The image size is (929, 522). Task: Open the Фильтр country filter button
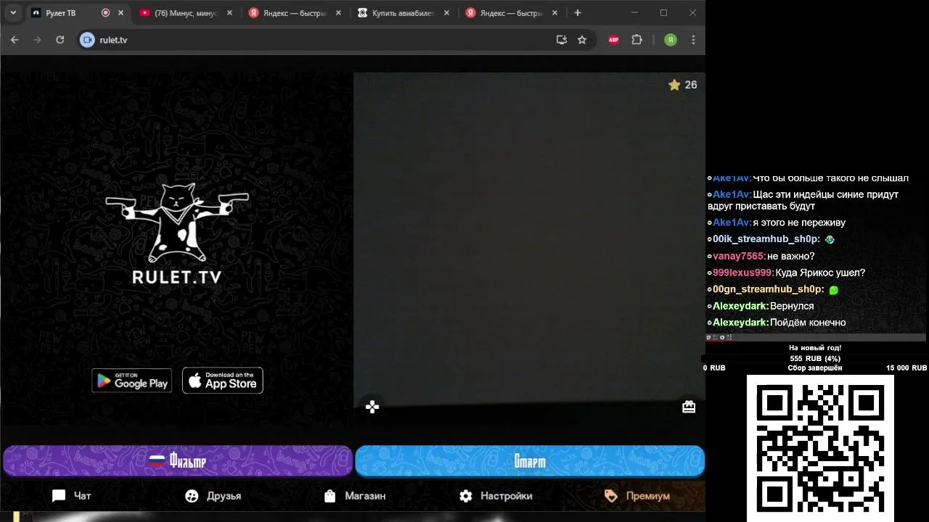pos(178,461)
